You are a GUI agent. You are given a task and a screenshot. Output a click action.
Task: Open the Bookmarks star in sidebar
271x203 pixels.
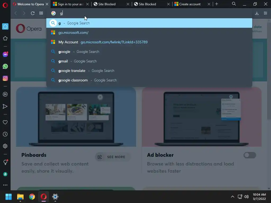5,38
